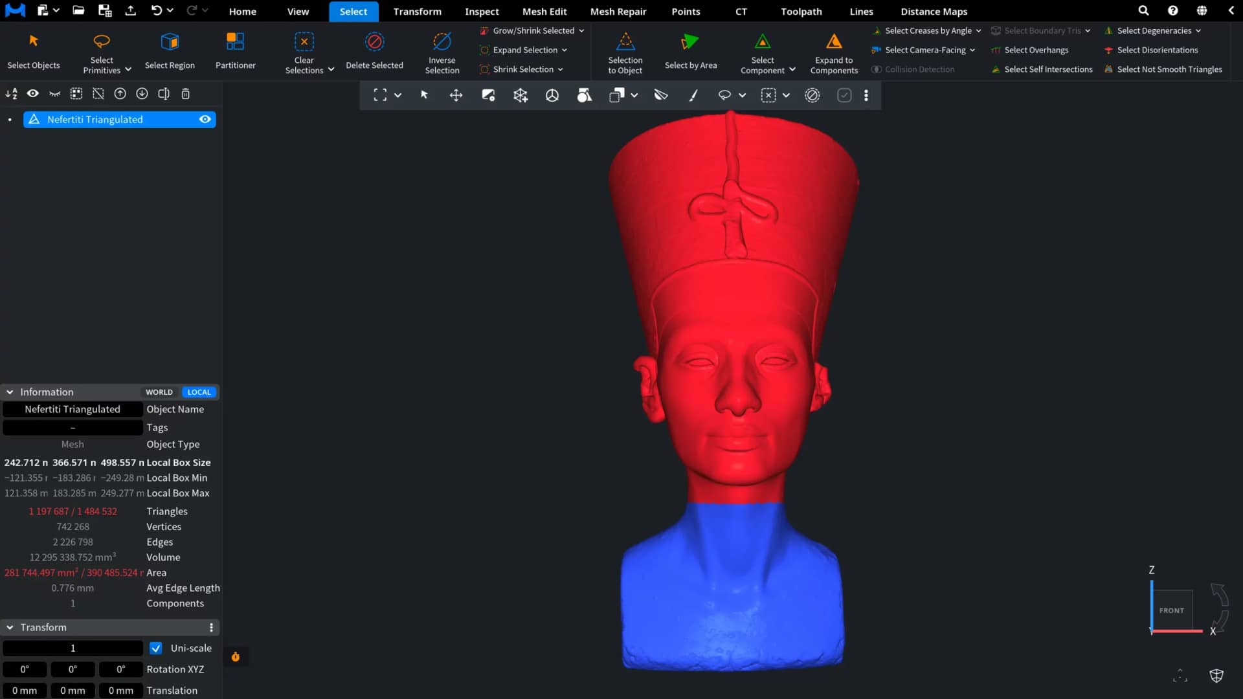The image size is (1243, 699).
Task: Activate the Select Objects tool
Action: [34, 52]
